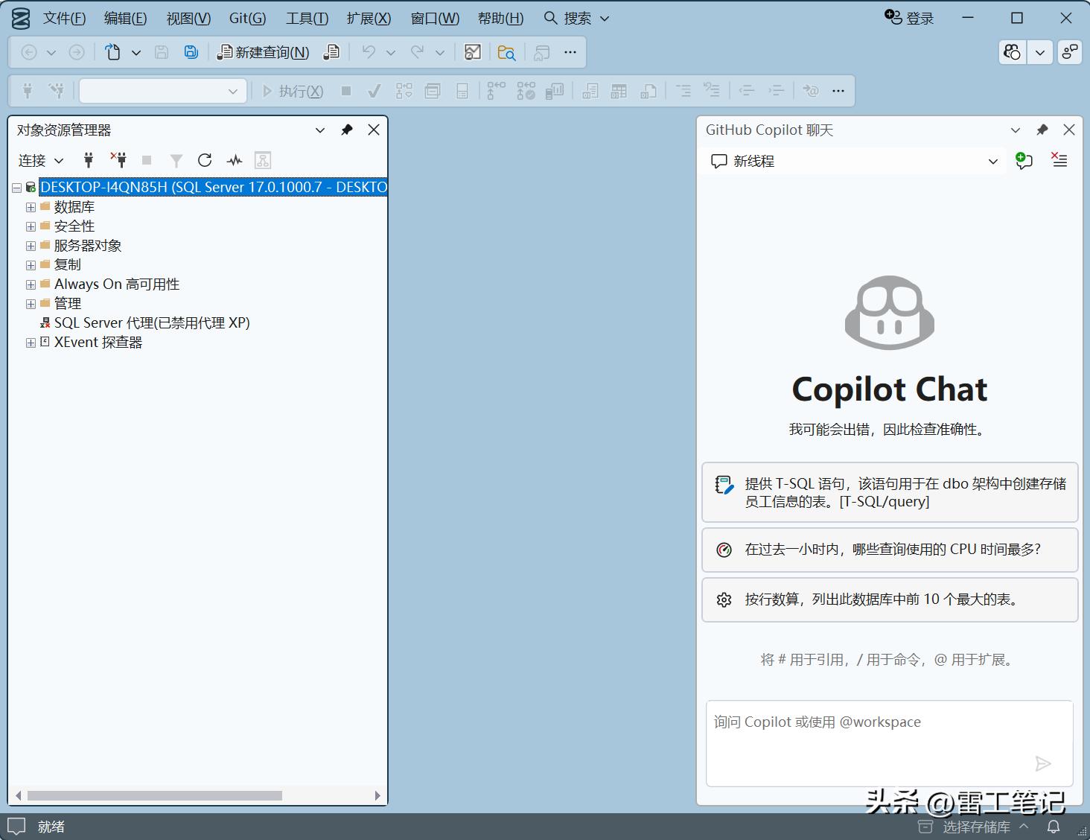The image size is (1090, 840).
Task: Expand the 复制 folder node
Action: (x=31, y=265)
